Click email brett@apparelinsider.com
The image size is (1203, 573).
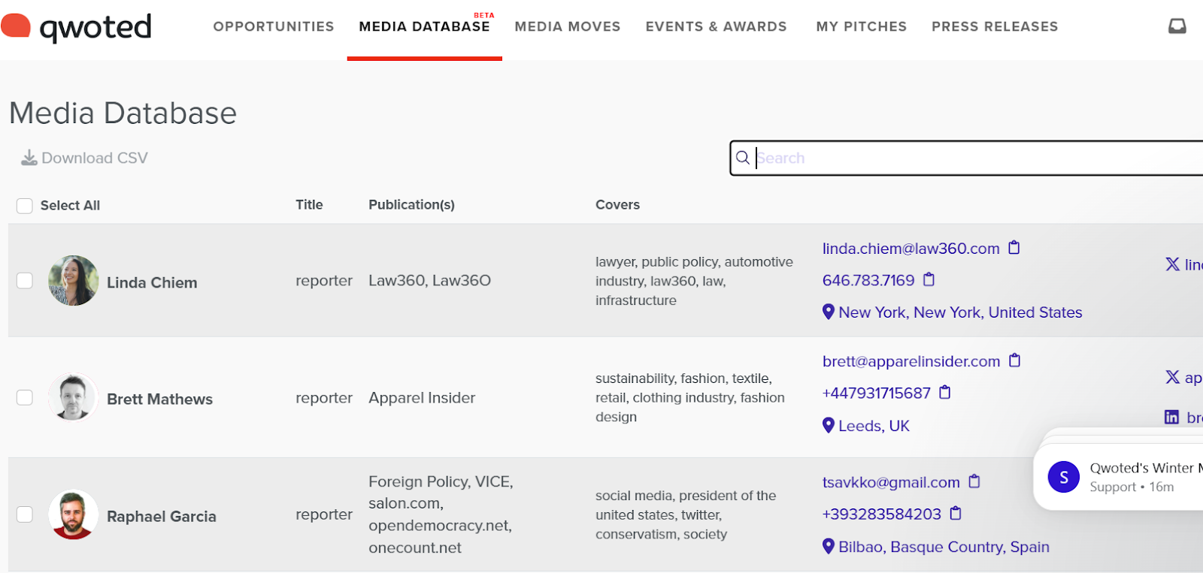pyautogui.click(x=911, y=361)
